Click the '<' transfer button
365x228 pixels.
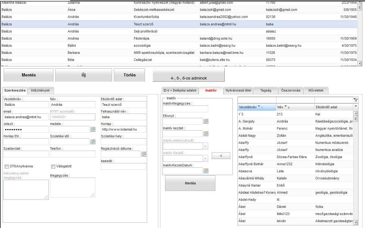221,156
